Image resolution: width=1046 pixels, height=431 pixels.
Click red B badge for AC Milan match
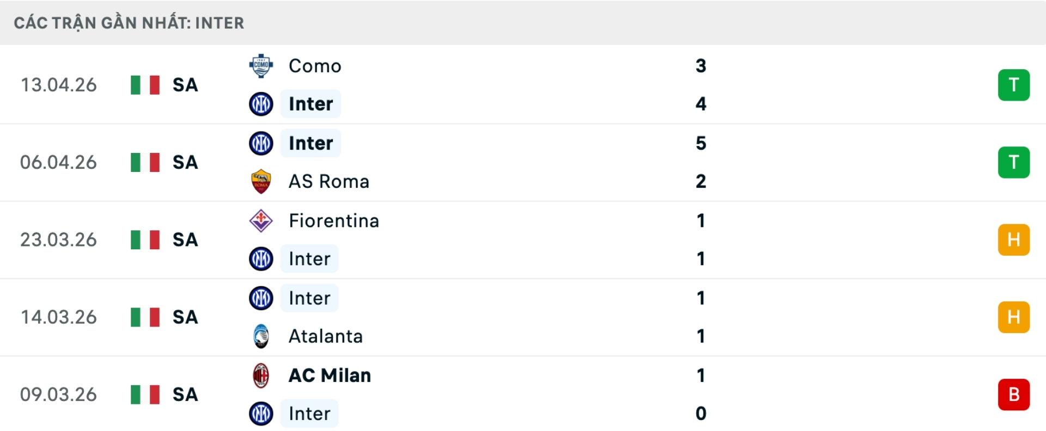tap(1013, 395)
